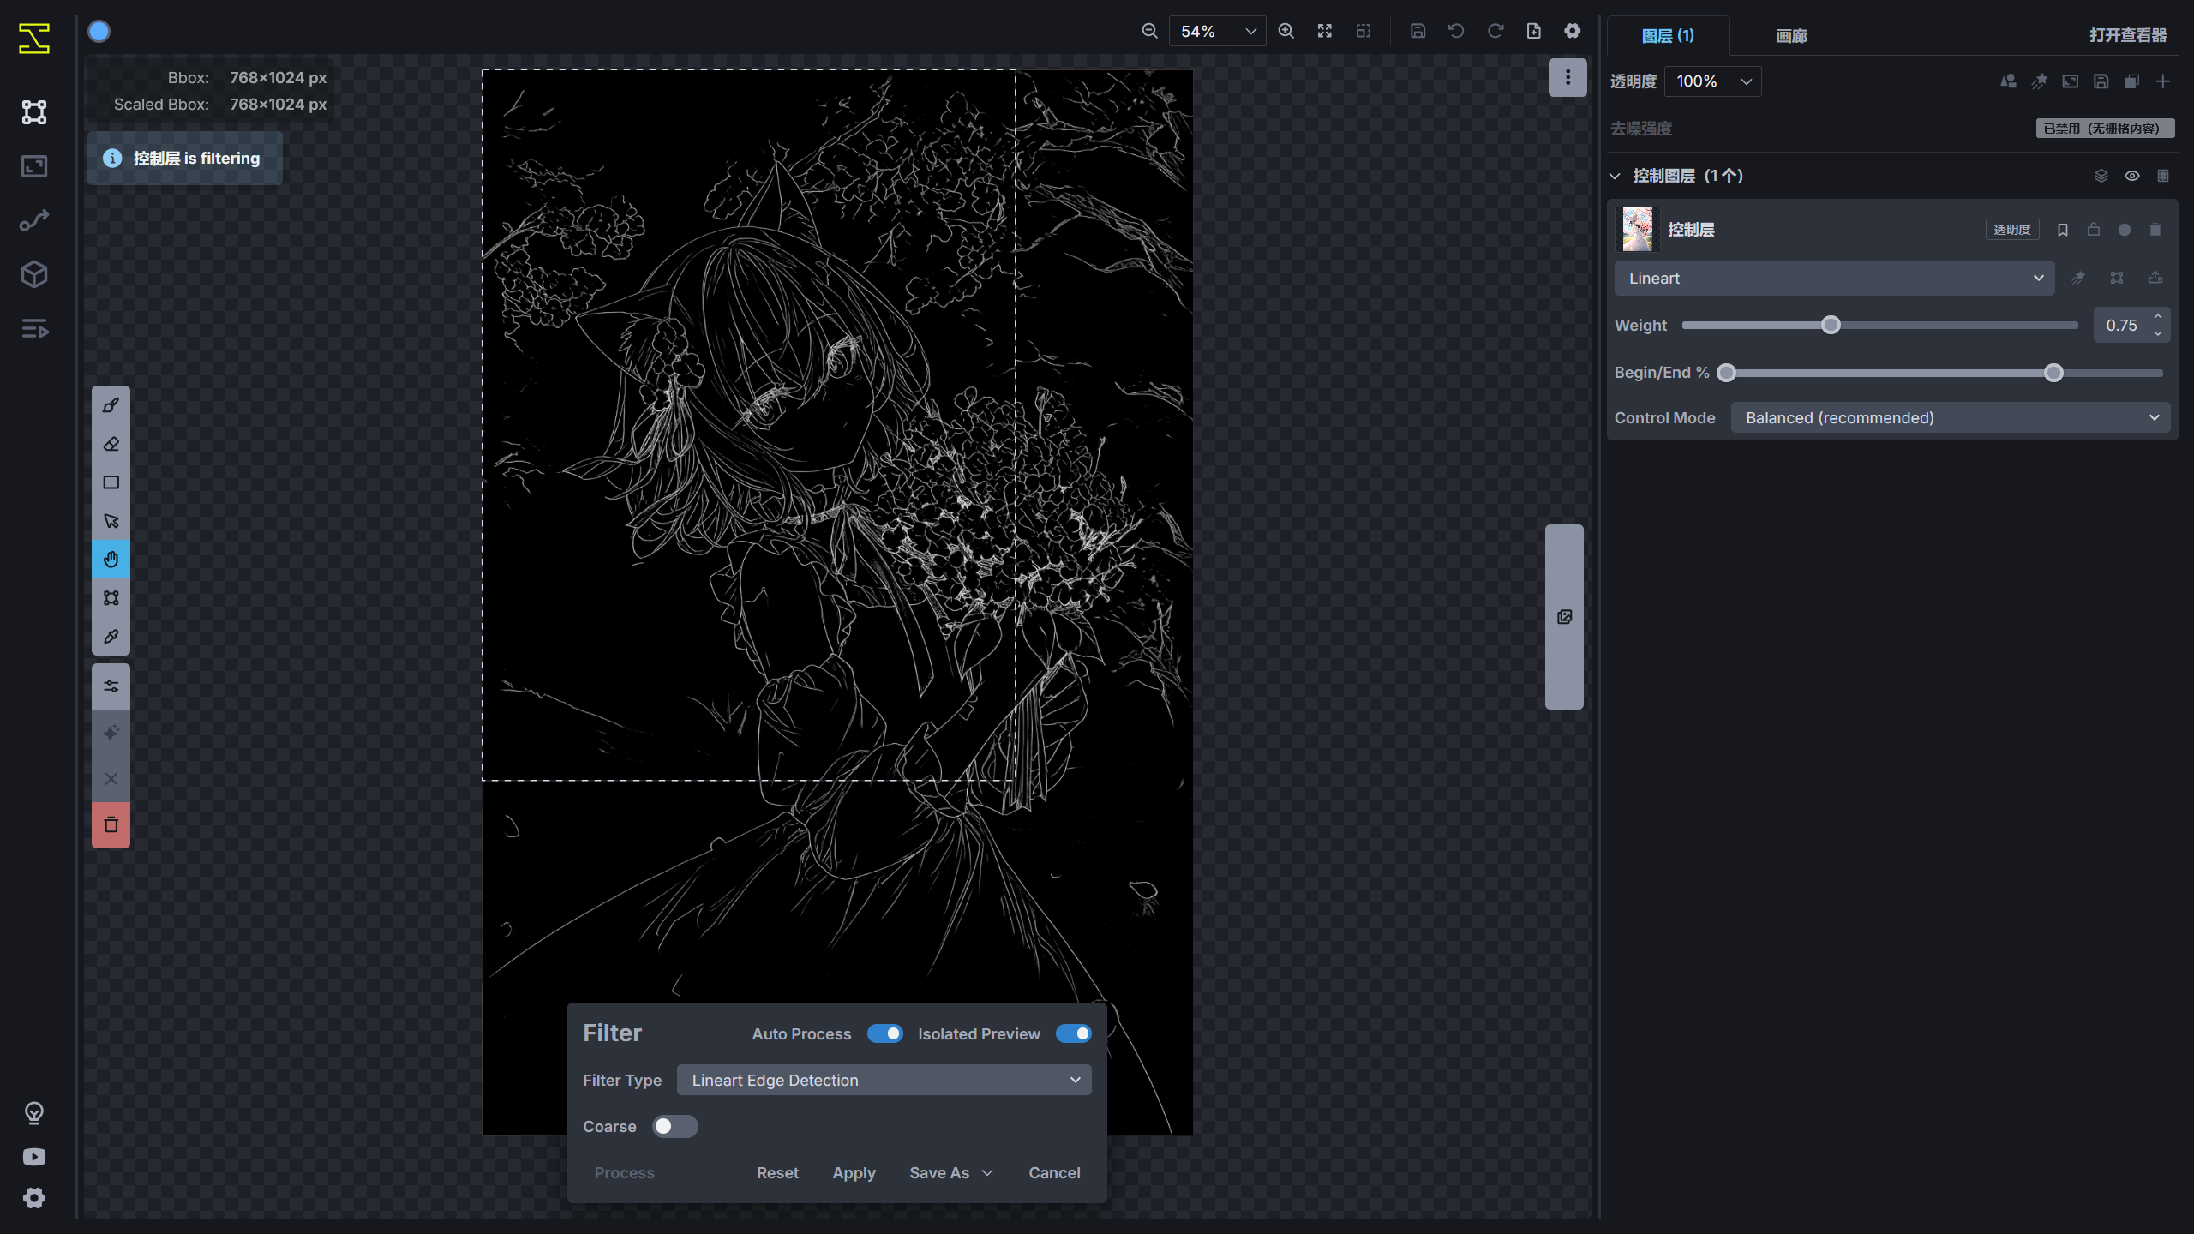Disable Isolated Preview switch
Image resolution: width=2194 pixels, height=1234 pixels.
pos(1073,1033)
